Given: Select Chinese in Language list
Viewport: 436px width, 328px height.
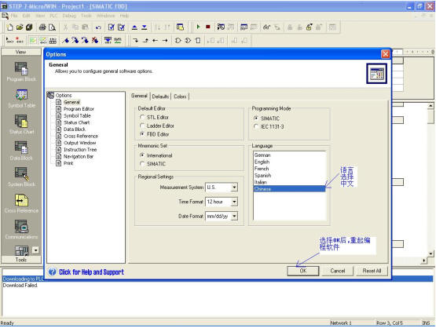Looking at the screenshot, I should [x=289, y=189].
